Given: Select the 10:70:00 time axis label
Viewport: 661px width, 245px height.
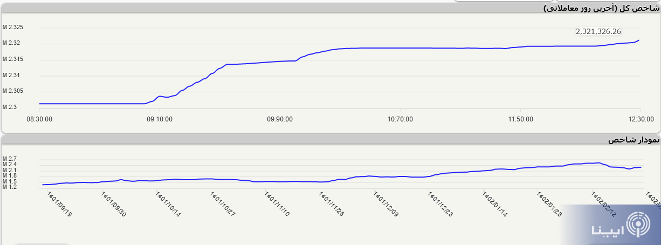Looking at the screenshot, I should (x=400, y=119).
